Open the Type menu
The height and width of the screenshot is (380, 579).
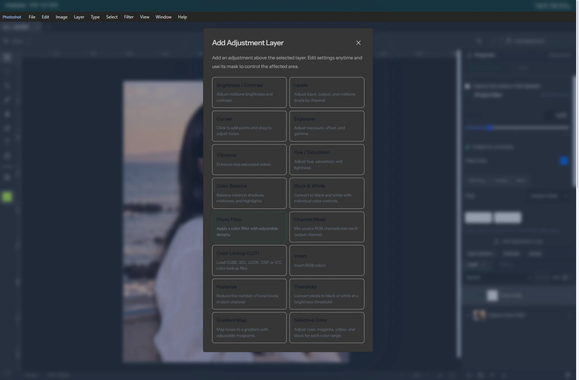point(95,17)
